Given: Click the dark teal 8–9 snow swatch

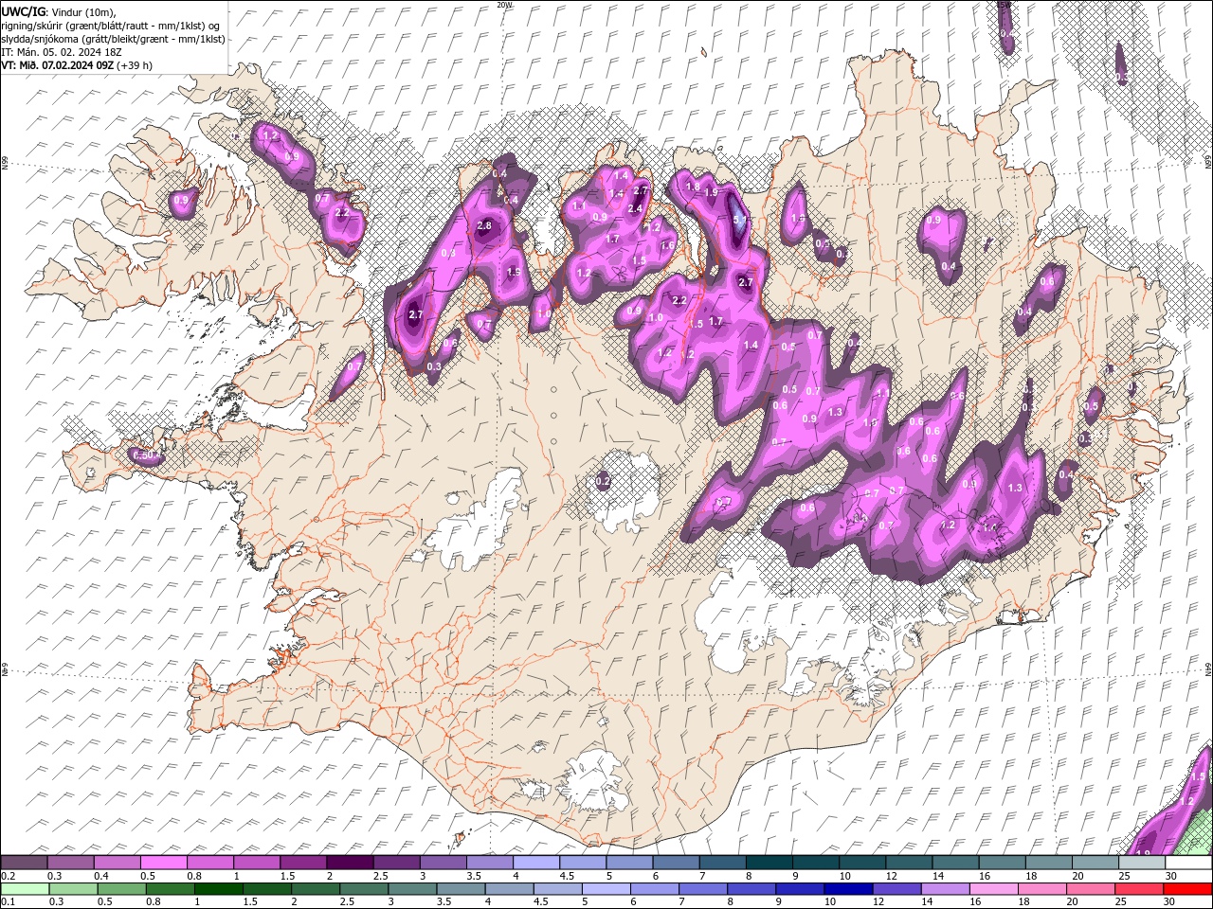Looking at the screenshot, I should (x=769, y=863).
